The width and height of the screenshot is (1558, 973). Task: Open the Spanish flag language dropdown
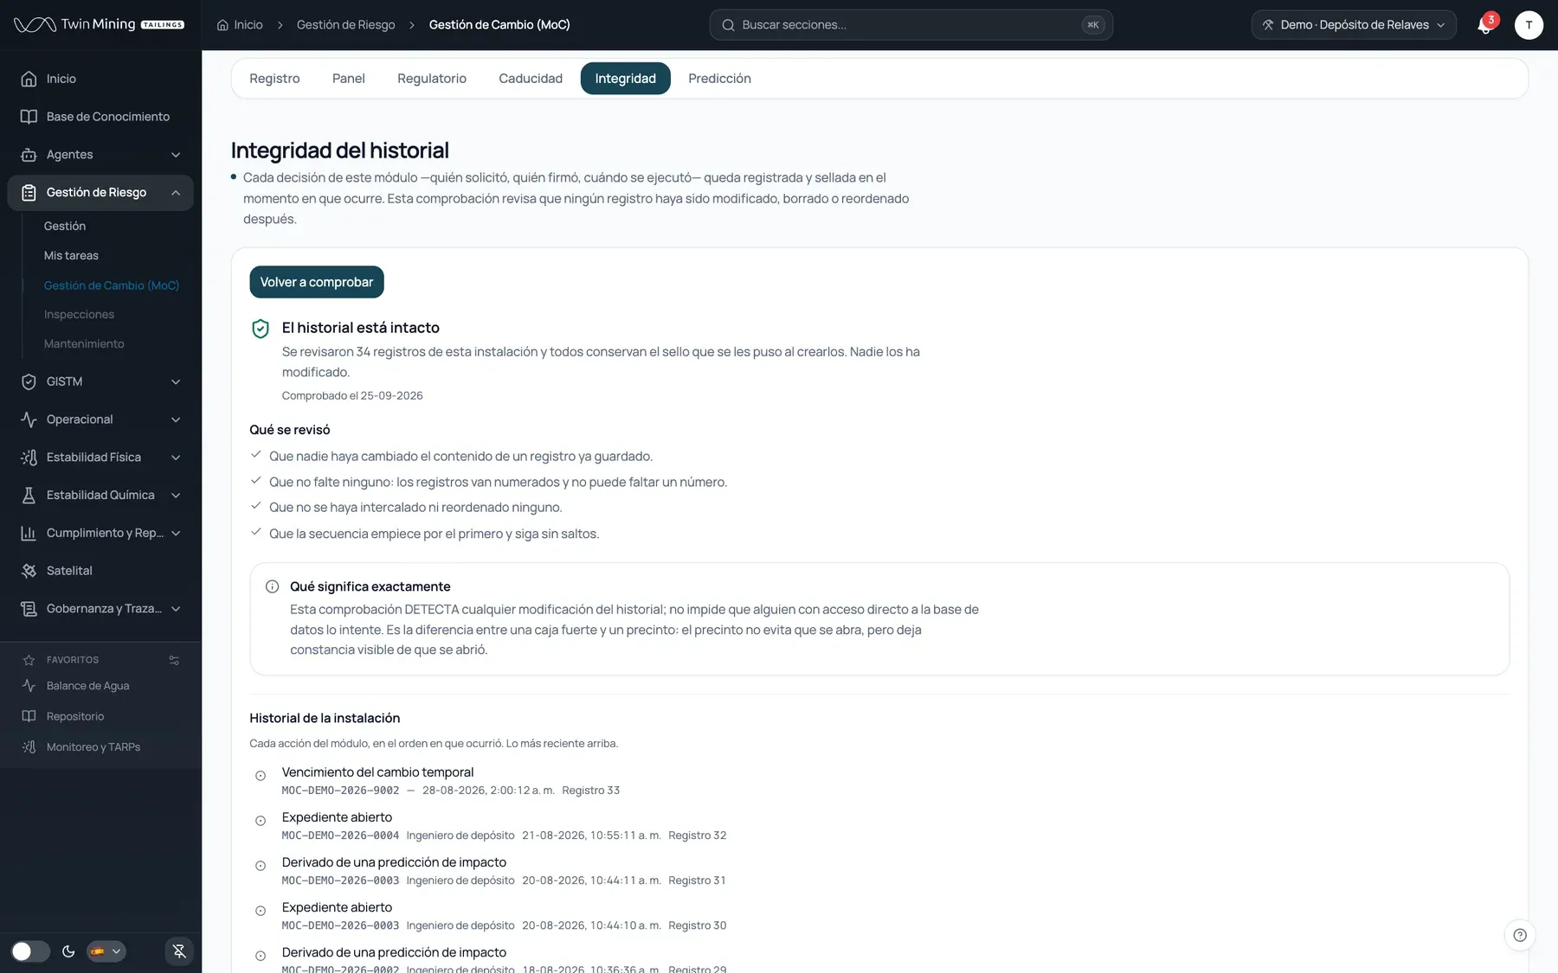coord(106,951)
